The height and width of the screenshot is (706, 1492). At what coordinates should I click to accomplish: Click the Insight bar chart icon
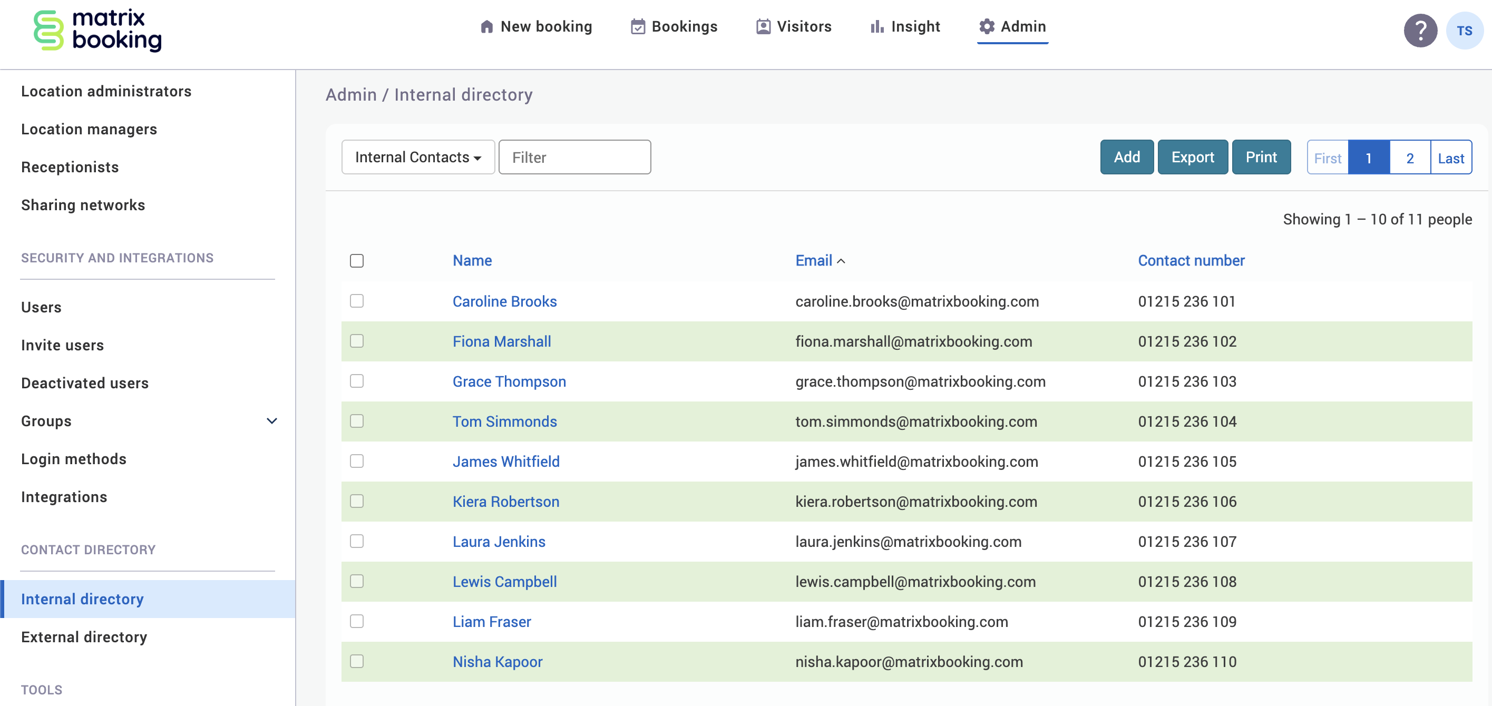pos(877,27)
